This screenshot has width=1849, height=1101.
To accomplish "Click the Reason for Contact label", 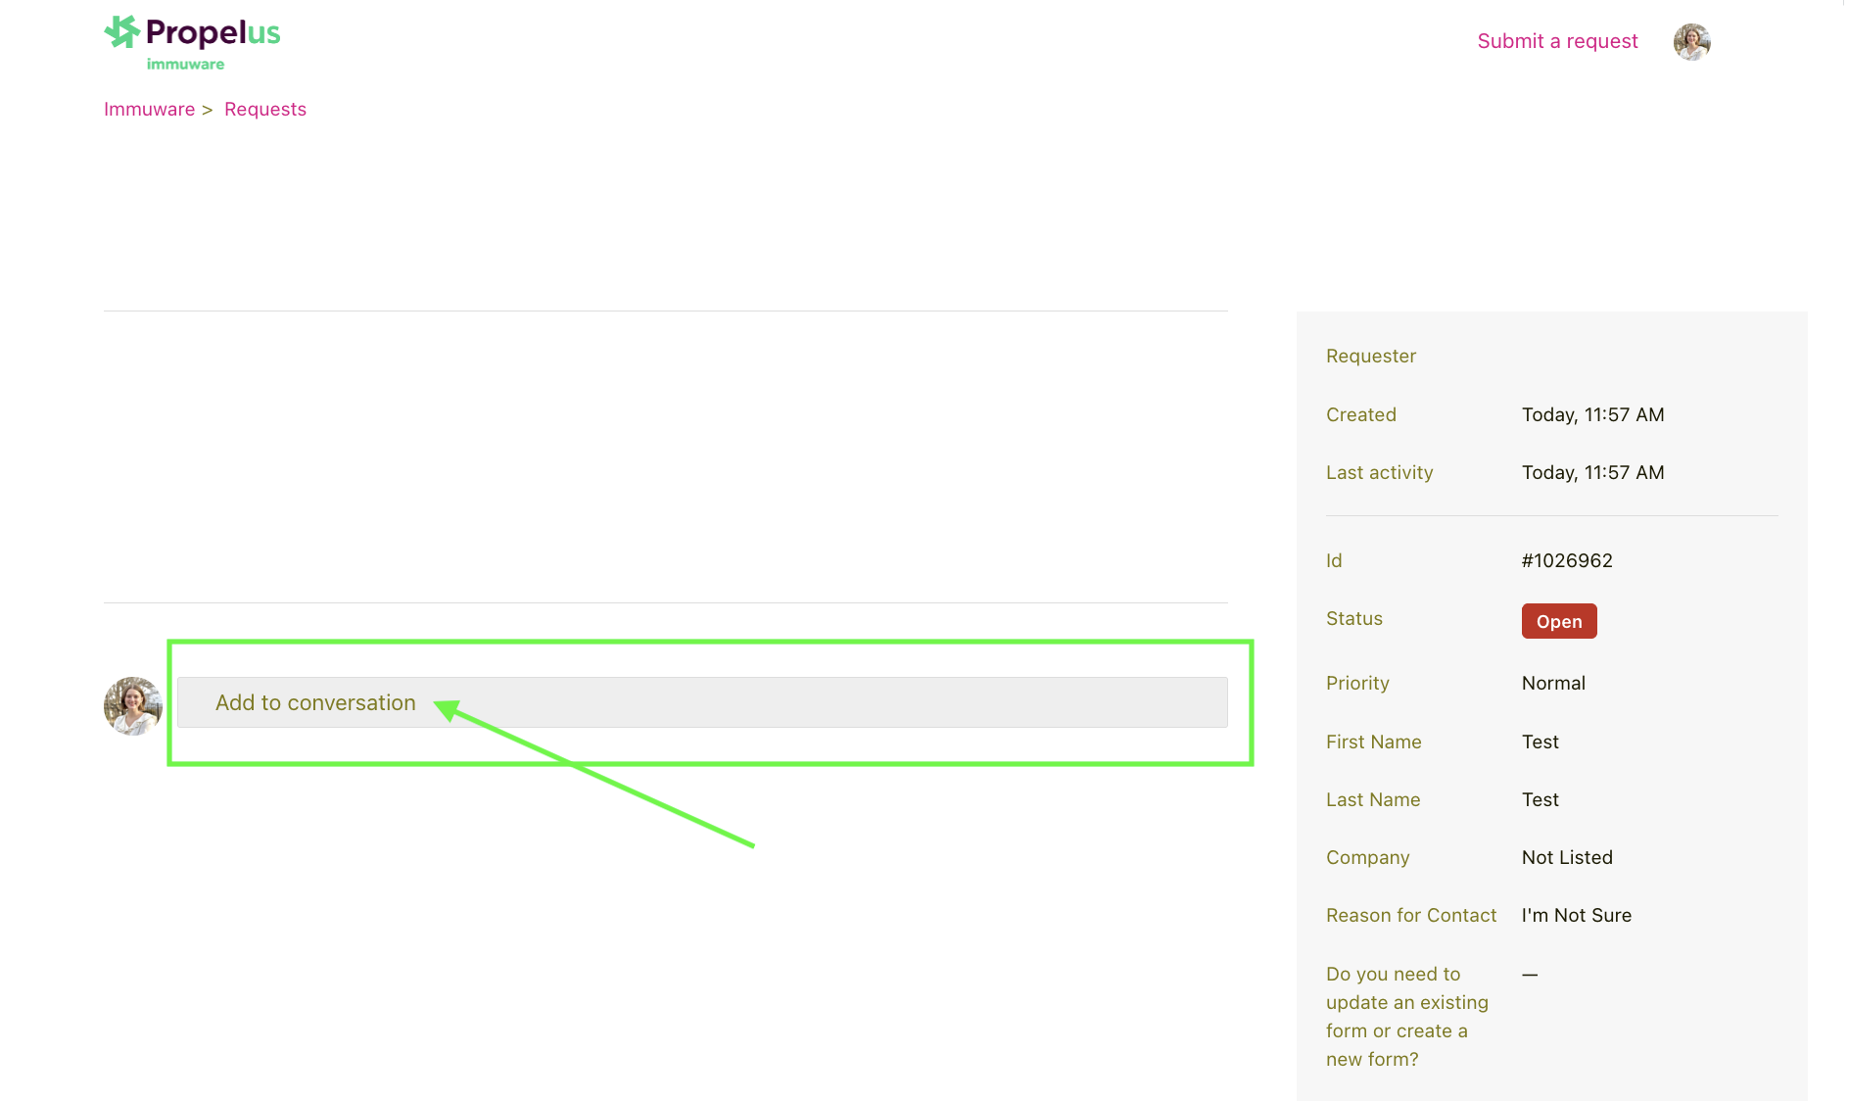I will click(x=1411, y=915).
